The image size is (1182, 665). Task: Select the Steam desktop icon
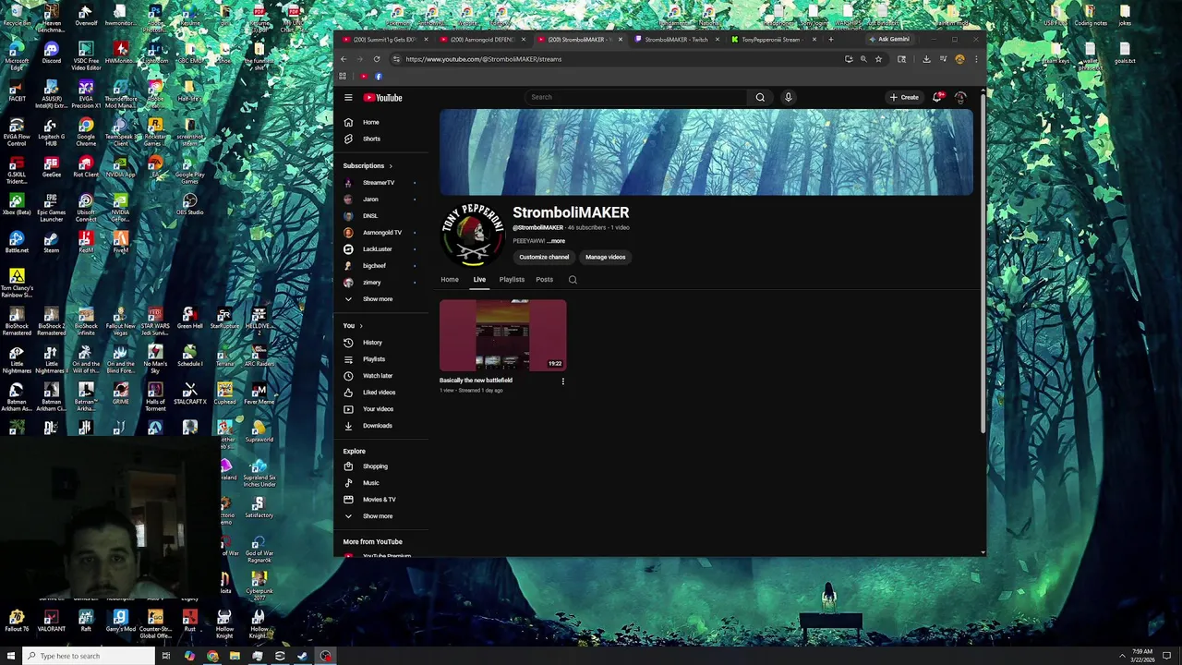click(x=51, y=242)
